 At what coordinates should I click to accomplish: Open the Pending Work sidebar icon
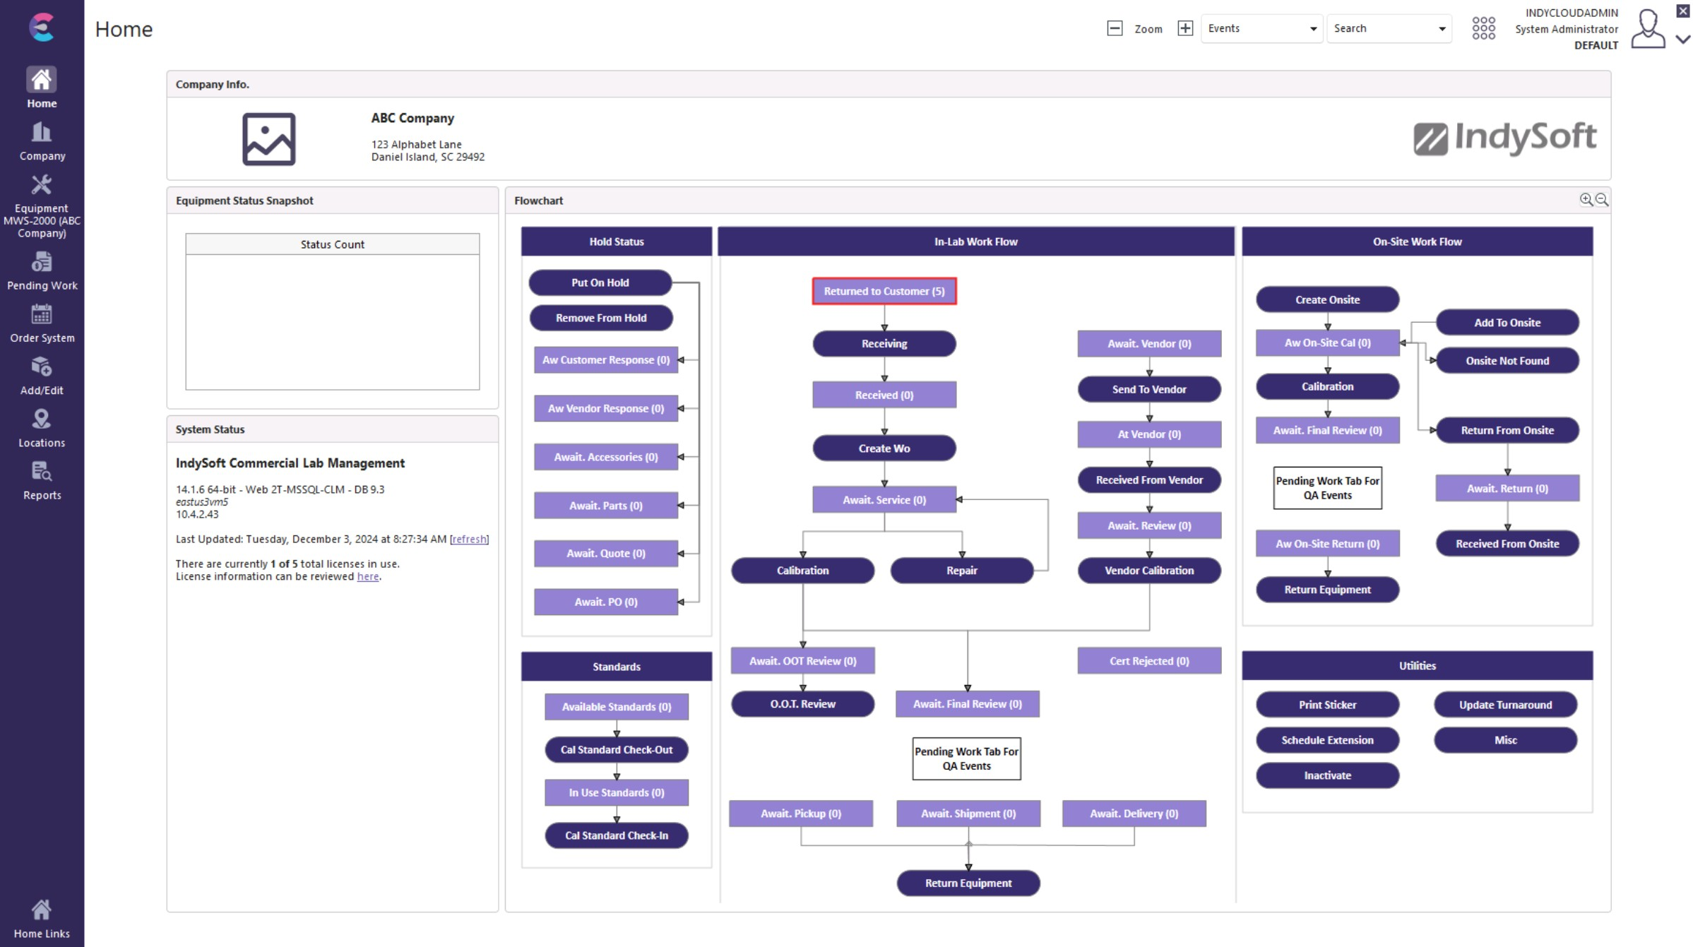click(x=42, y=263)
